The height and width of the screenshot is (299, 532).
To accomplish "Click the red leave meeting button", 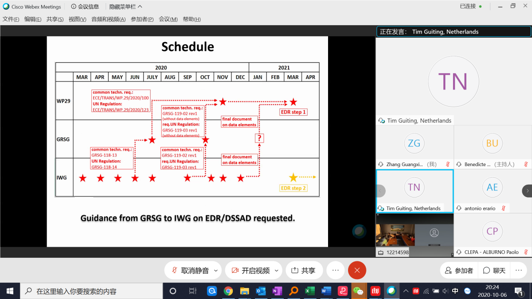I will pos(357,270).
